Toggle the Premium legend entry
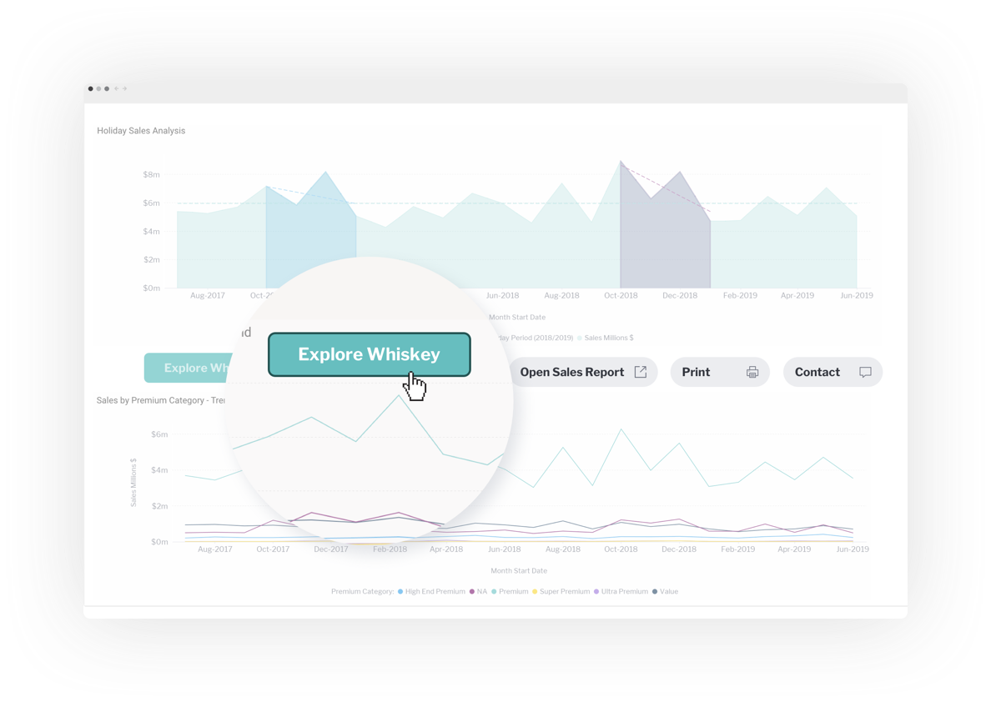This screenshot has height=702, width=991. coord(510,591)
